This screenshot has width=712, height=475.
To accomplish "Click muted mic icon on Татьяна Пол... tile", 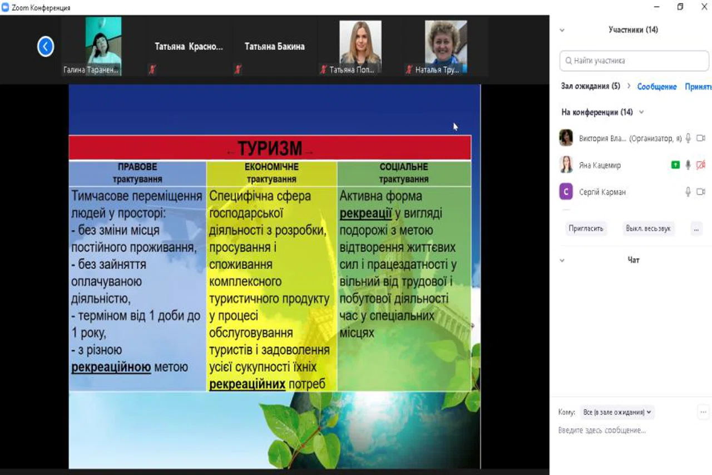I will pos(323,70).
